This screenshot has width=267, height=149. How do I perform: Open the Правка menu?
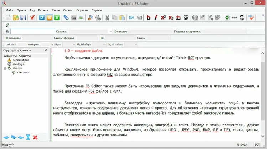(21, 10)
